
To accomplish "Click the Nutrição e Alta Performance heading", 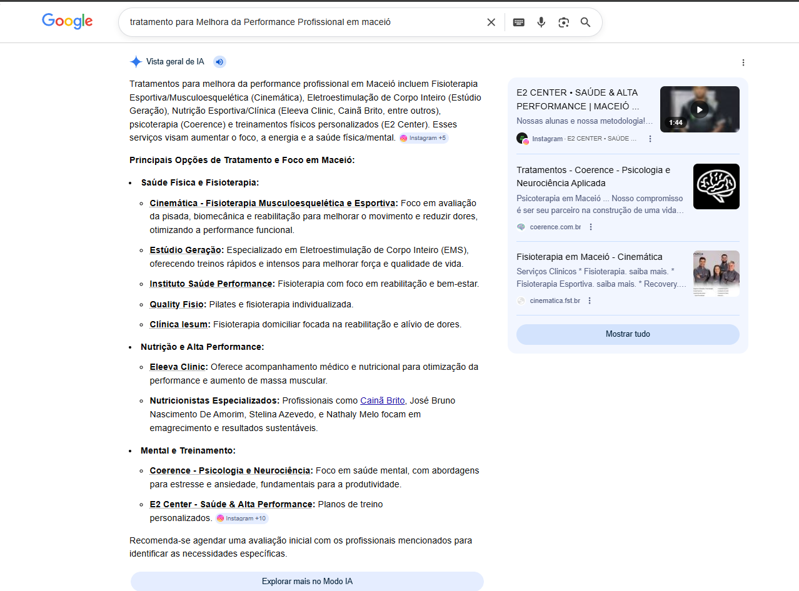I will [x=202, y=347].
